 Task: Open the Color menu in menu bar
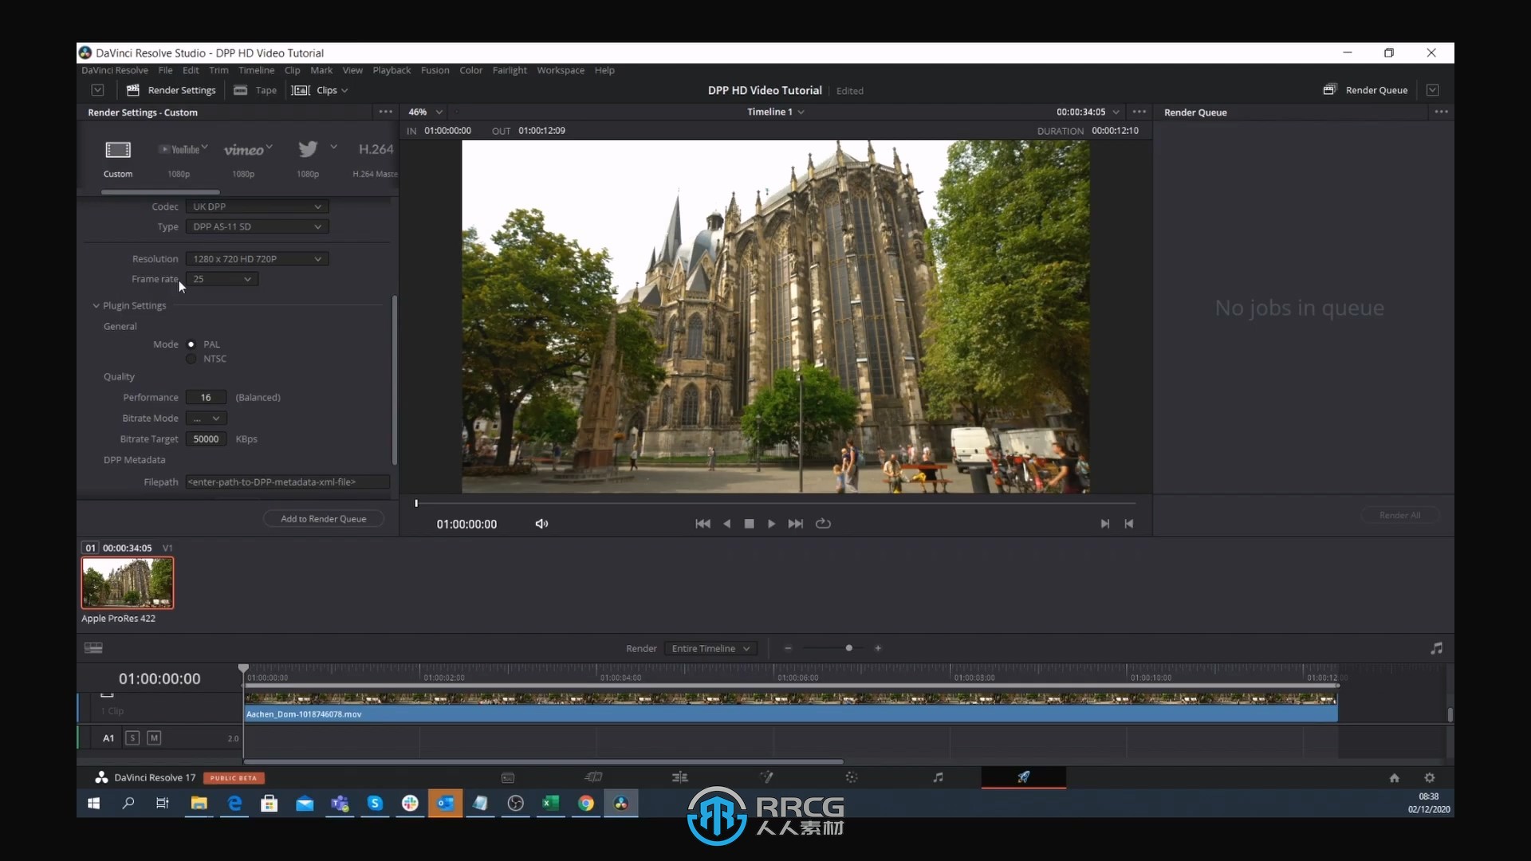[470, 70]
